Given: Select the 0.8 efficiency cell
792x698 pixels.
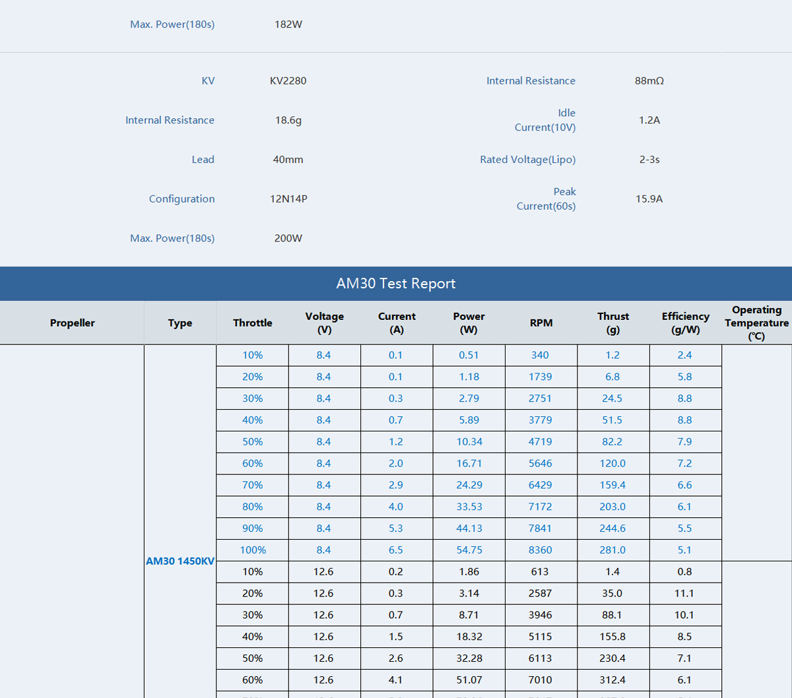Looking at the screenshot, I should click(x=686, y=572).
